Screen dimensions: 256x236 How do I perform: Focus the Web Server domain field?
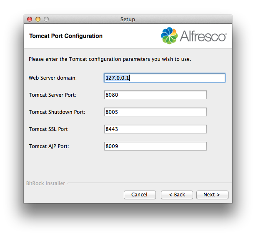[x=165, y=78]
